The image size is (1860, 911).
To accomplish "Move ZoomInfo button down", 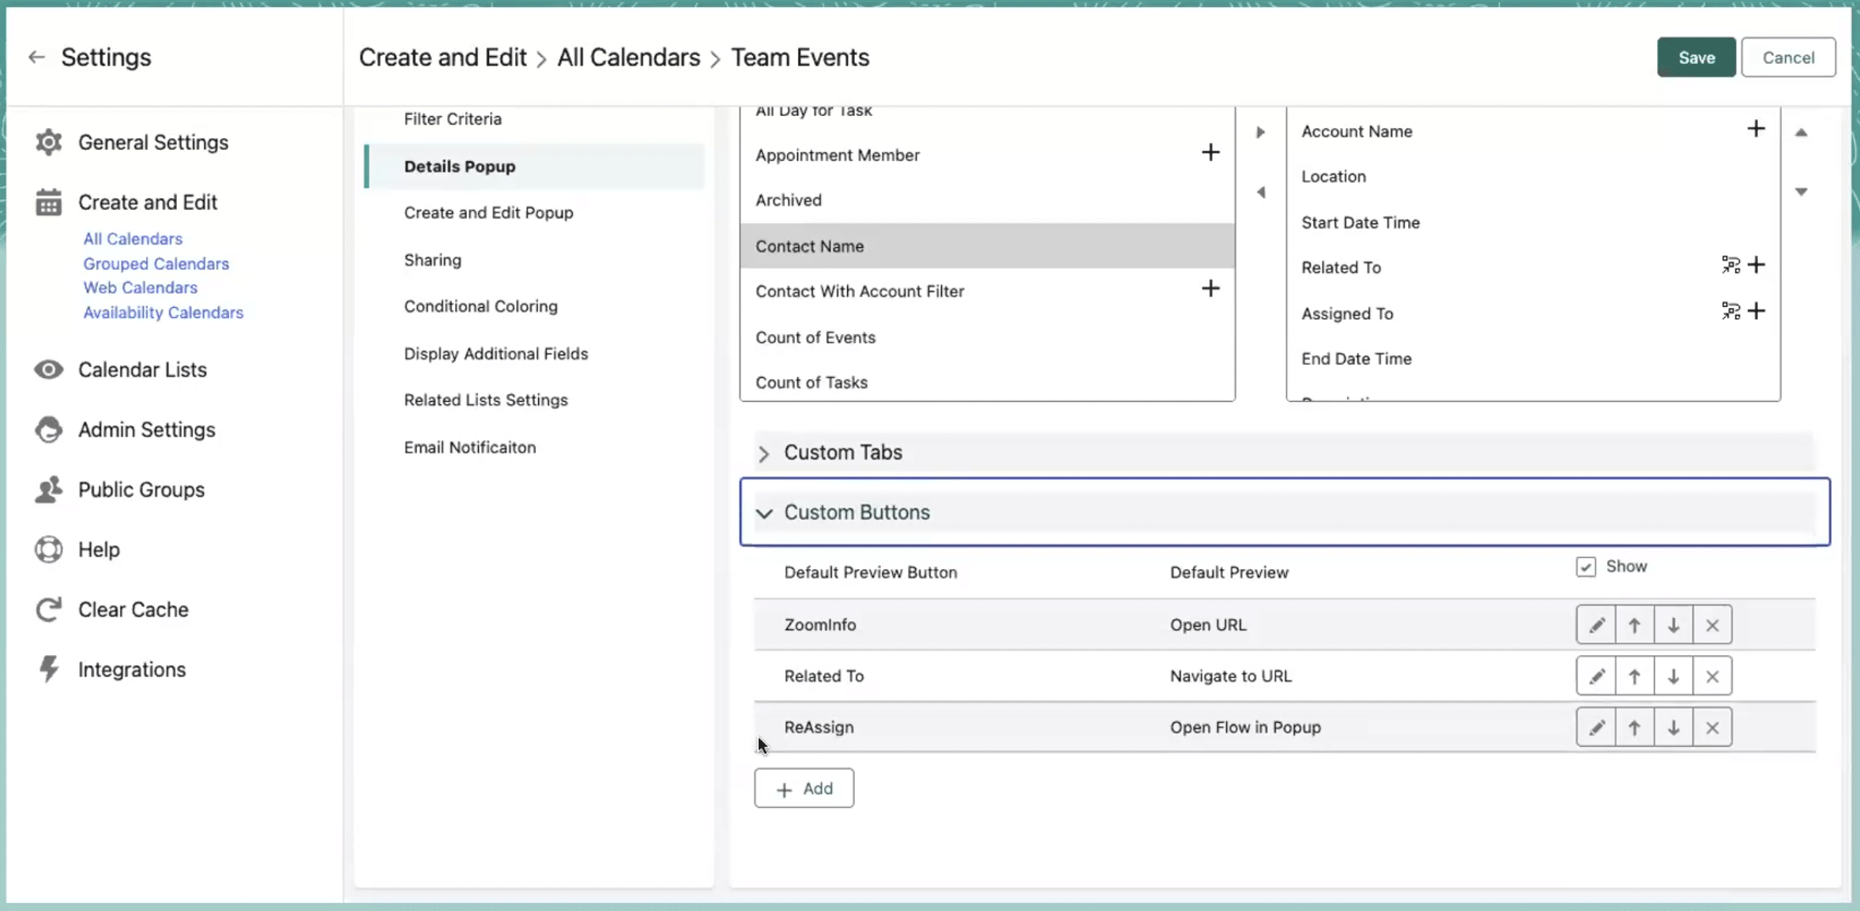I will pyautogui.click(x=1674, y=625).
